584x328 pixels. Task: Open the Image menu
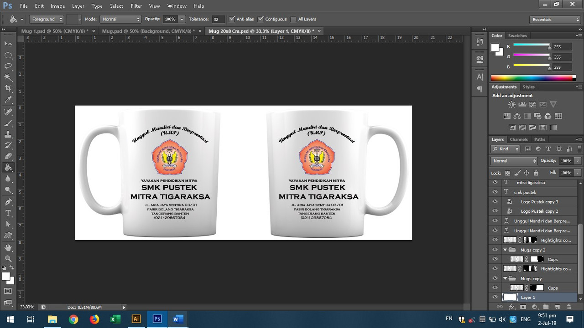[x=57, y=6]
